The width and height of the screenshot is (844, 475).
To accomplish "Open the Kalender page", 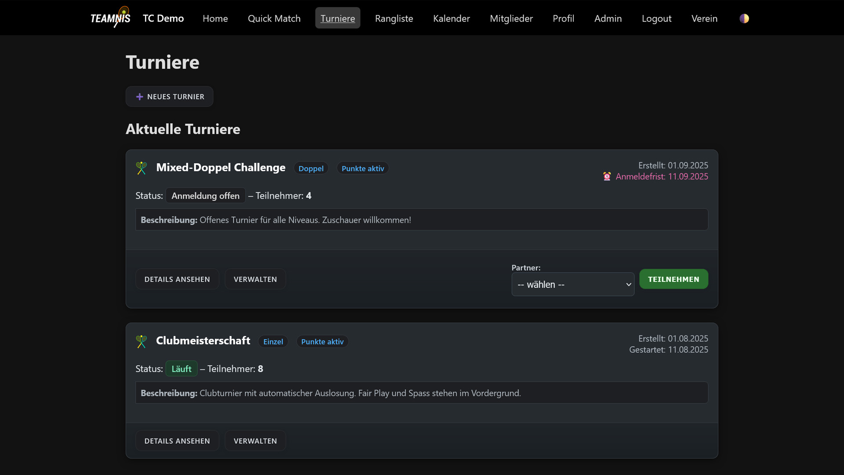I will 451,18.
